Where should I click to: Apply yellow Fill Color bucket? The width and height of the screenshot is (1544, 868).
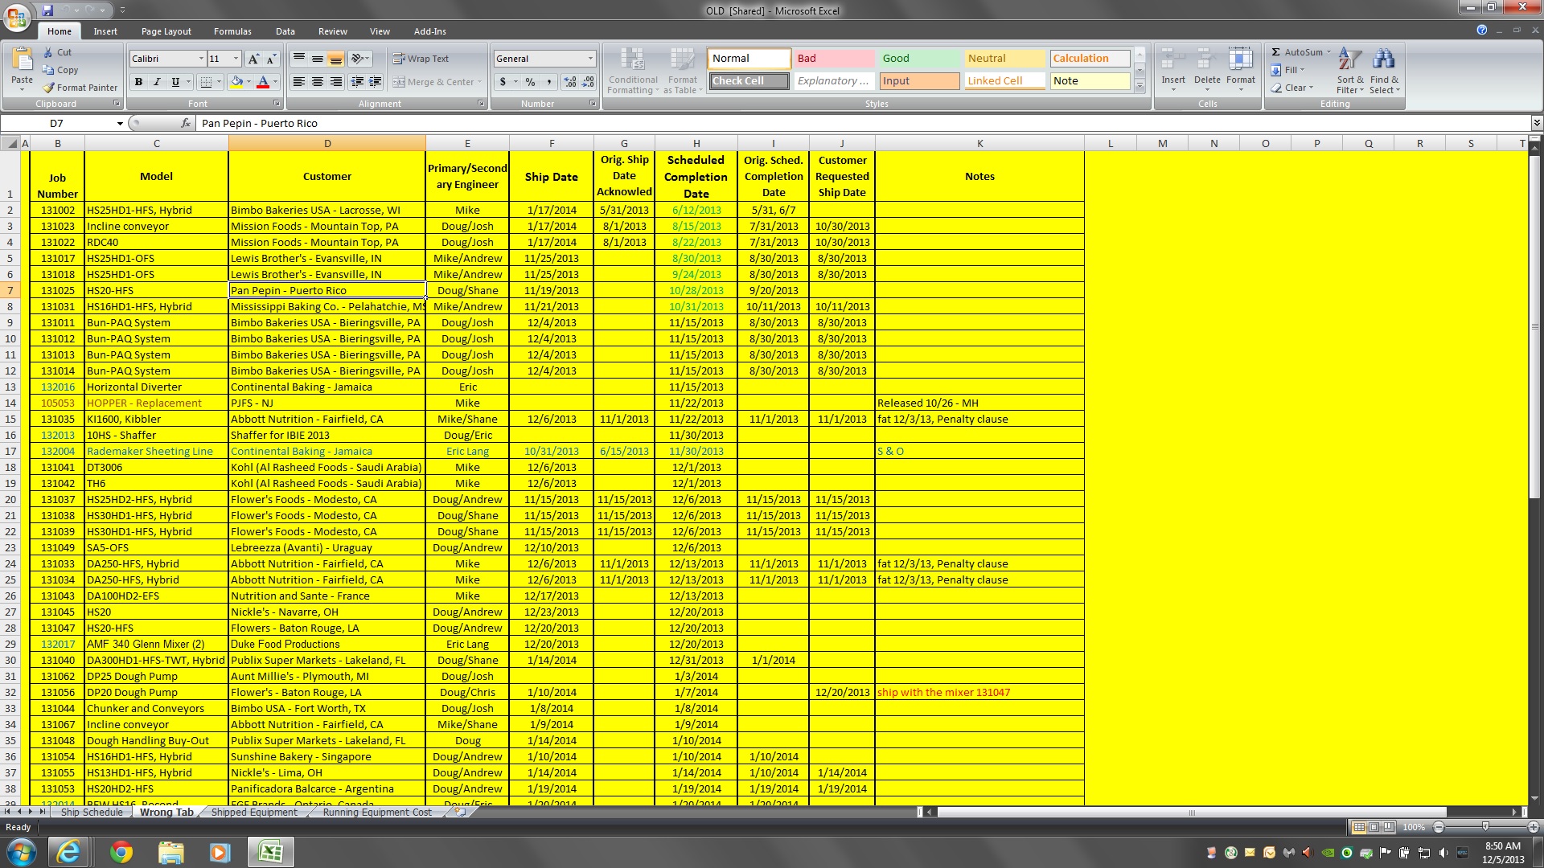236,82
